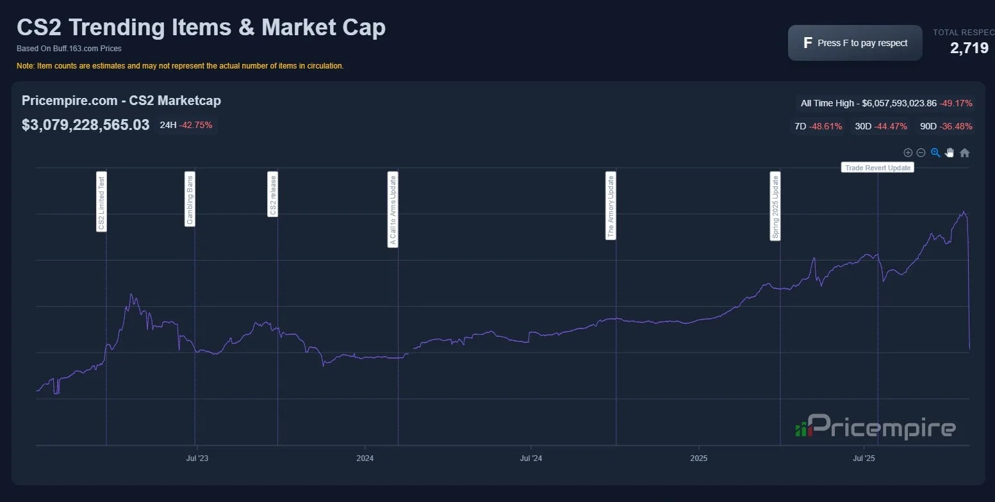This screenshot has width=995, height=502.
Task: Click the zoom-in icon on the chart toolbar
Action: [908, 152]
